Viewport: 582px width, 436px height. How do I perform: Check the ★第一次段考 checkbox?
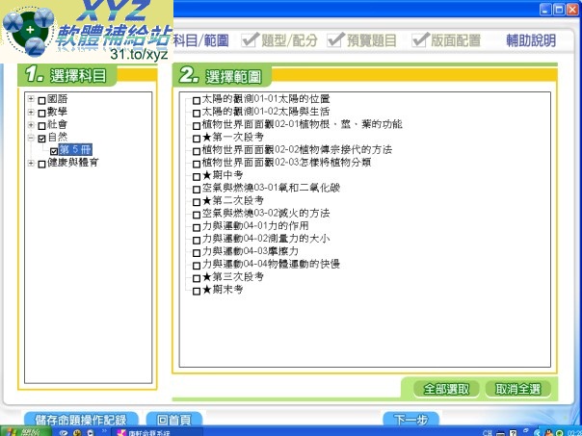point(197,139)
